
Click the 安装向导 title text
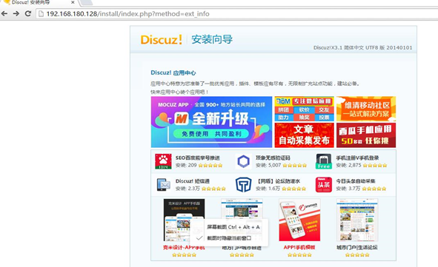click(212, 39)
